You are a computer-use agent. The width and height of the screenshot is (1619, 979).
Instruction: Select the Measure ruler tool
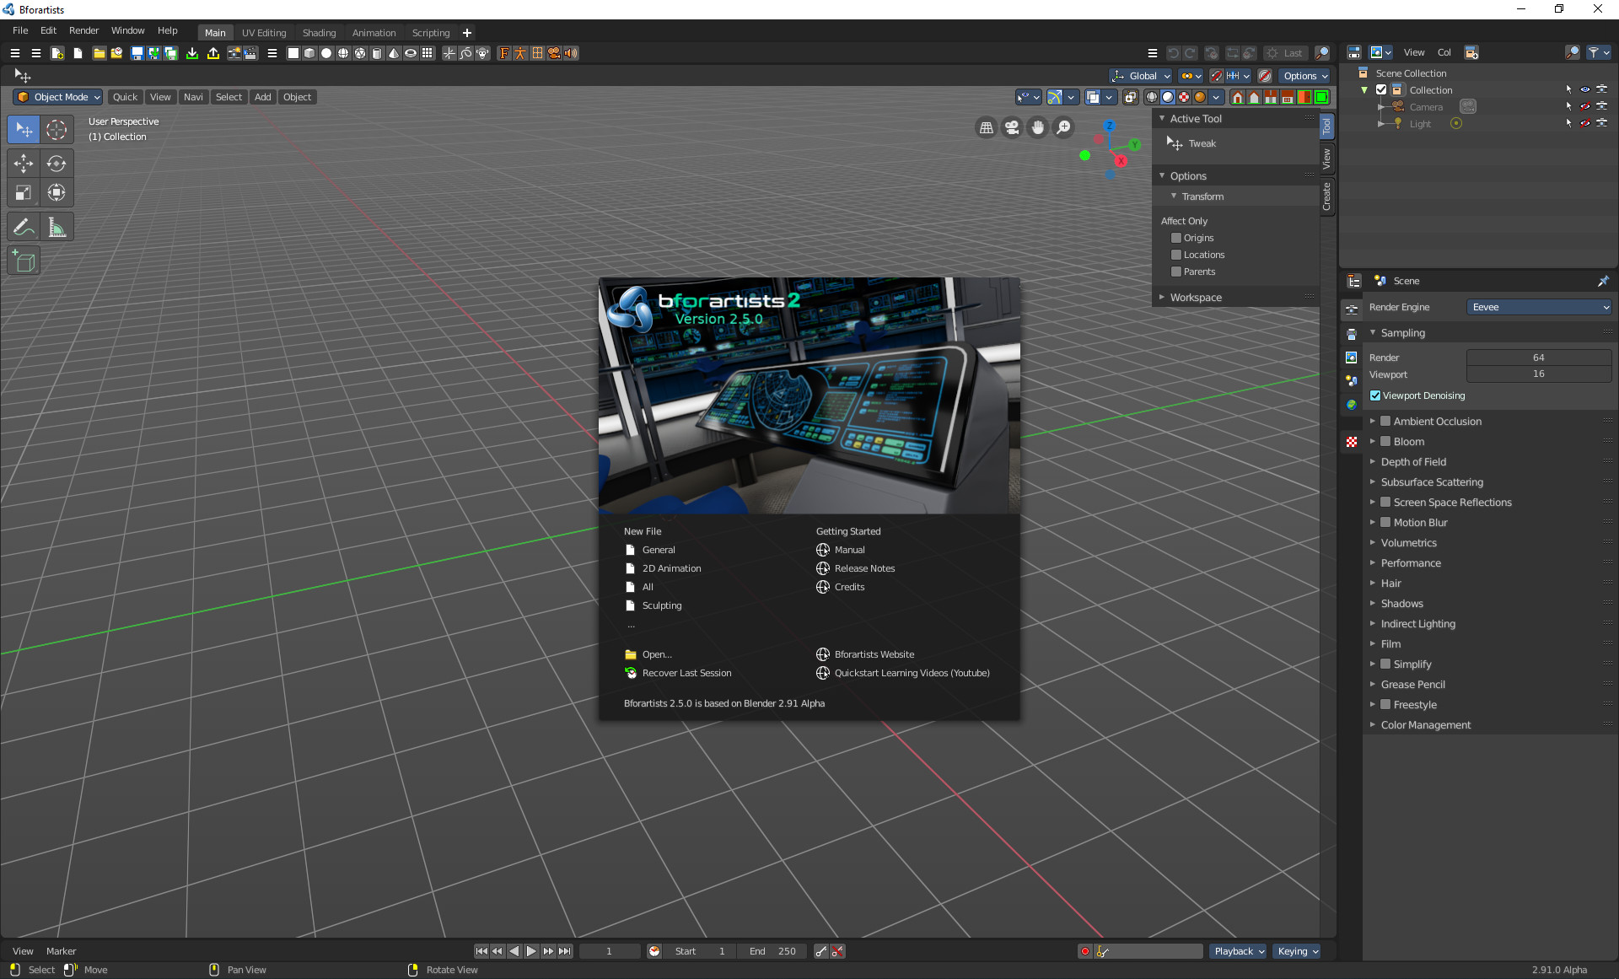click(x=56, y=227)
